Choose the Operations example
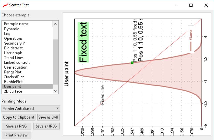The height and width of the screenshot is (140, 214). pyautogui.click(x=13, y=39)
